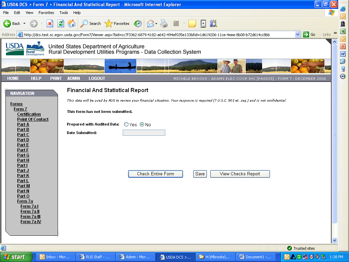This screenshot has height=262, width=349.
Task: Click the page scrollbar down arrow
Action: pyautogui.click(x=335, y=241)
